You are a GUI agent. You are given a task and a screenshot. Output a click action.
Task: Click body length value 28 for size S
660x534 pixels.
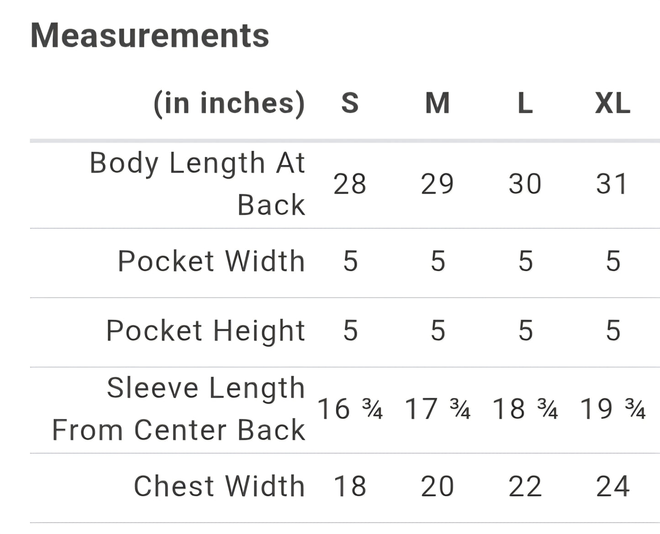point(350,184)
